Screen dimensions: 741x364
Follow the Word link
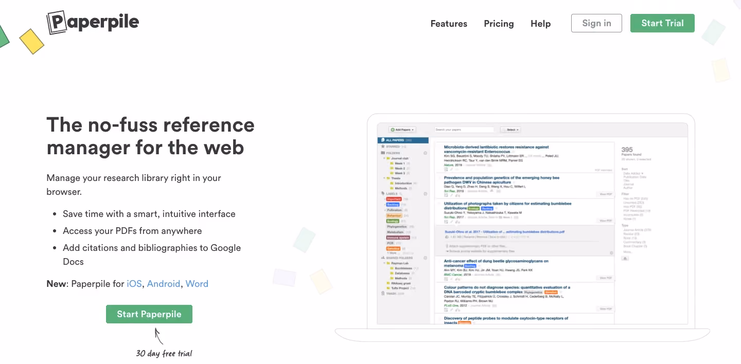click(x=197, y=284)
